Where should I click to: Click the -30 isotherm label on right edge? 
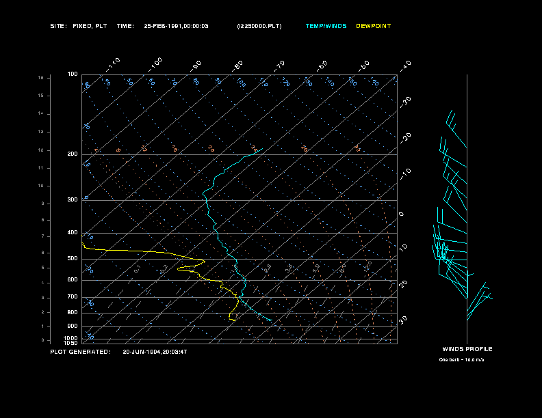pyautogui.click(x=405, y=102)
